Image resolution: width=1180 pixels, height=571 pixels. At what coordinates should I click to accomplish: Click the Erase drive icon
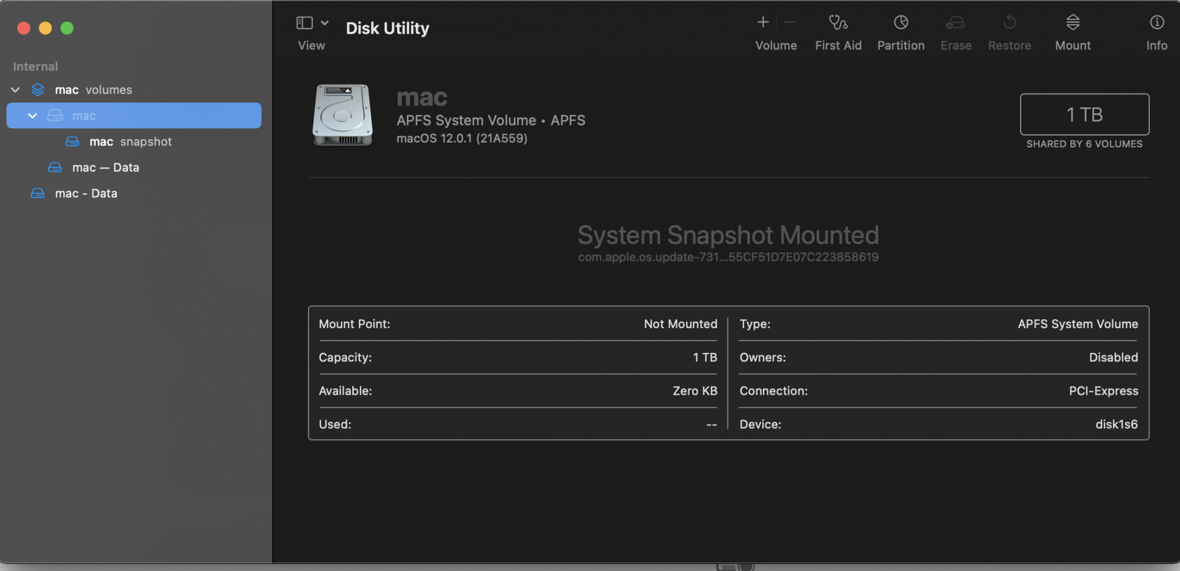click(955, 22)
